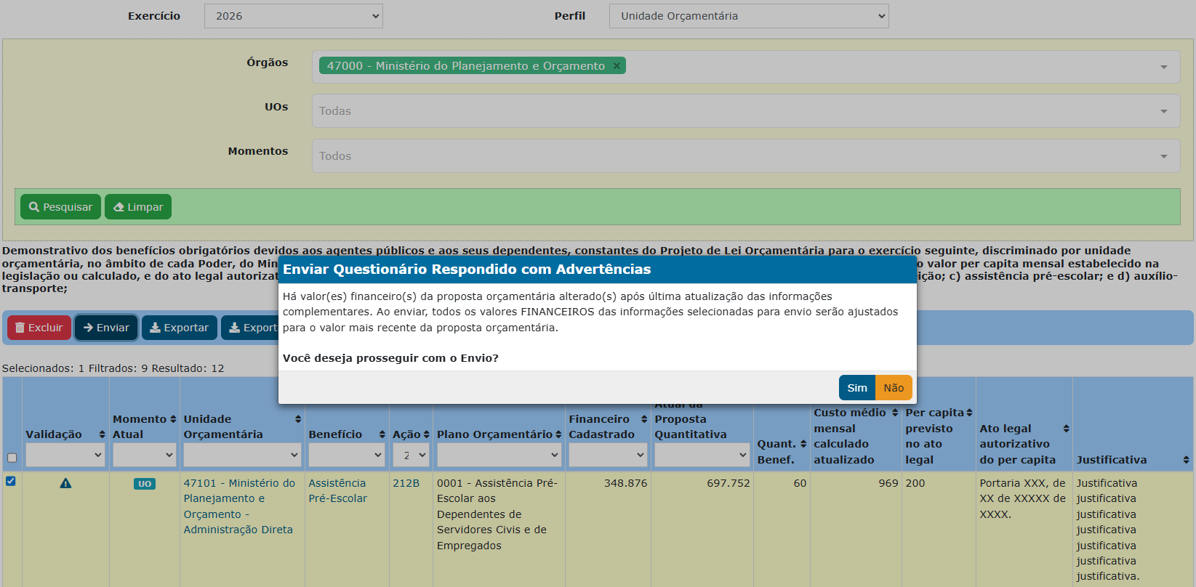The width and height of the screenshot is (1196, 587).
Task: Open the Ação filter dropdown
Action: pyautogui.click(x=411, y=456)
